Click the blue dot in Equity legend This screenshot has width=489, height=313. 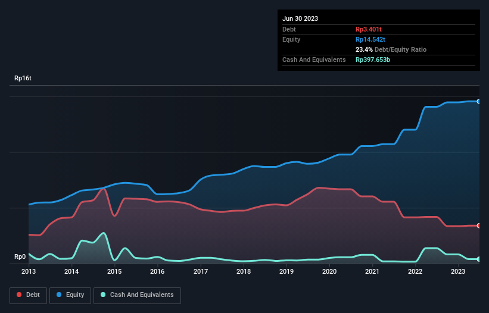pyautogui.click(x=59, y=295)
